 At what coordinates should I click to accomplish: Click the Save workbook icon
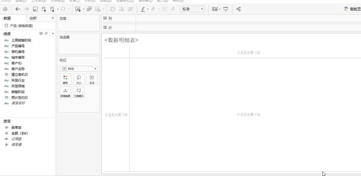(x=35, y=9)
